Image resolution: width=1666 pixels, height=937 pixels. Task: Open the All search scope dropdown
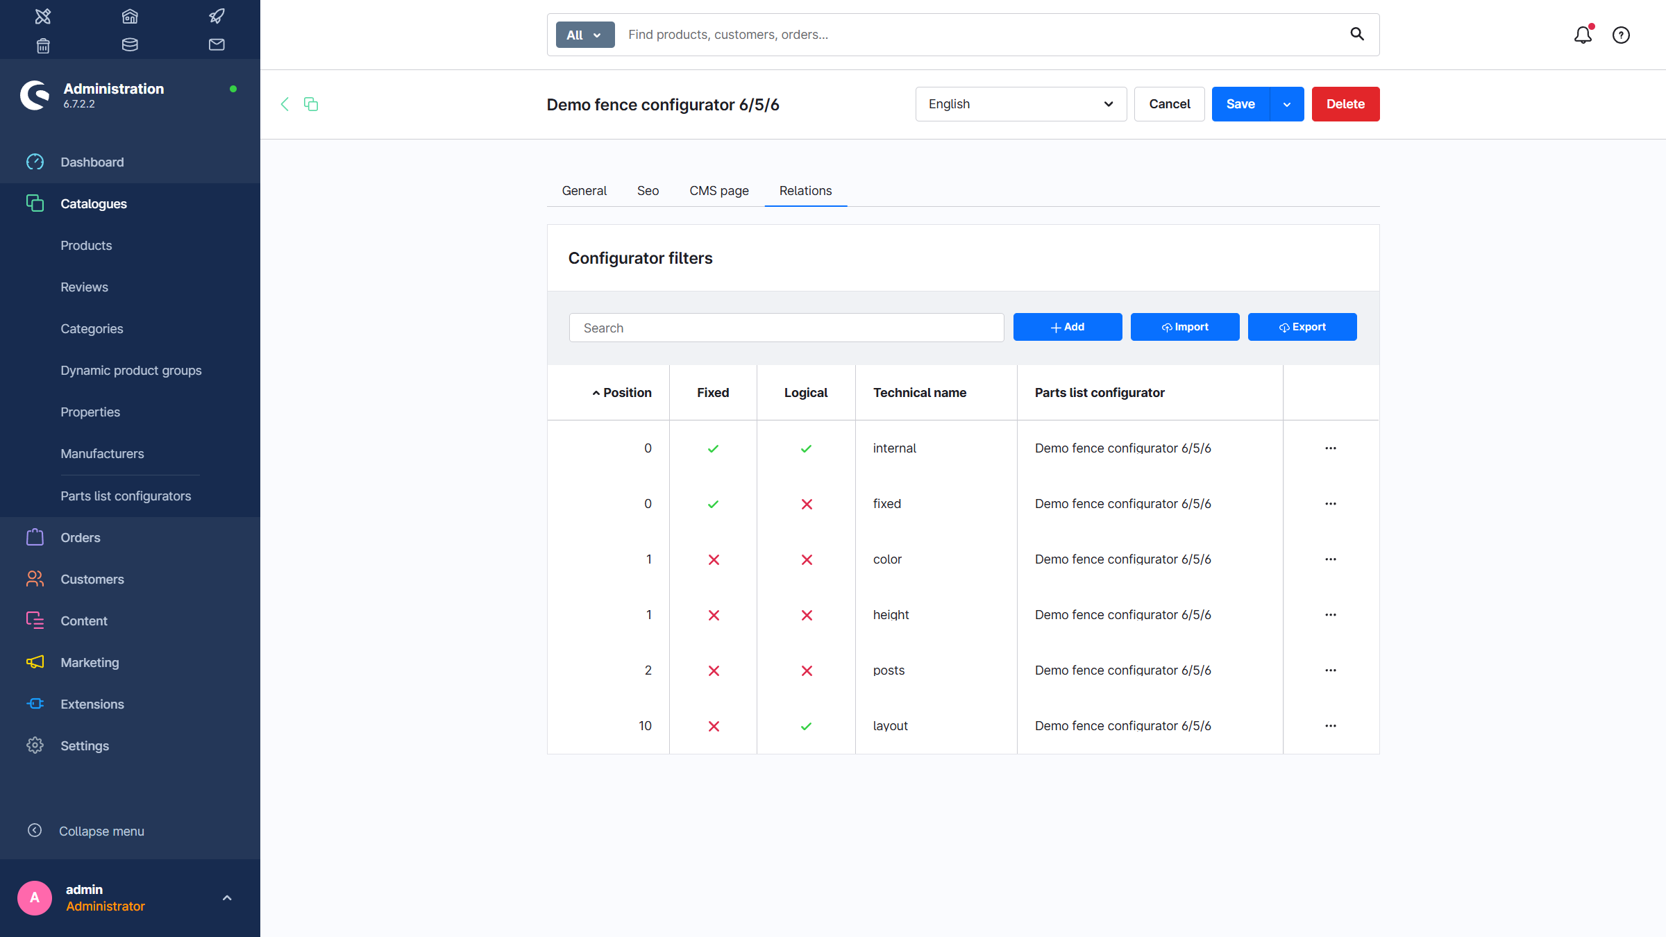[584, 35]
